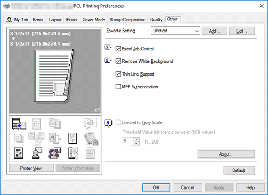
Task: Select the Cover Mode tab
Action: pos(94,20)
